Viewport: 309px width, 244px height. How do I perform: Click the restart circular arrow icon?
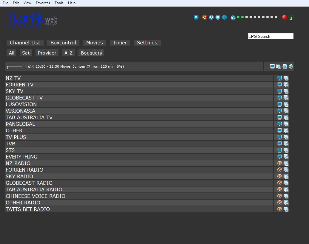211,17
